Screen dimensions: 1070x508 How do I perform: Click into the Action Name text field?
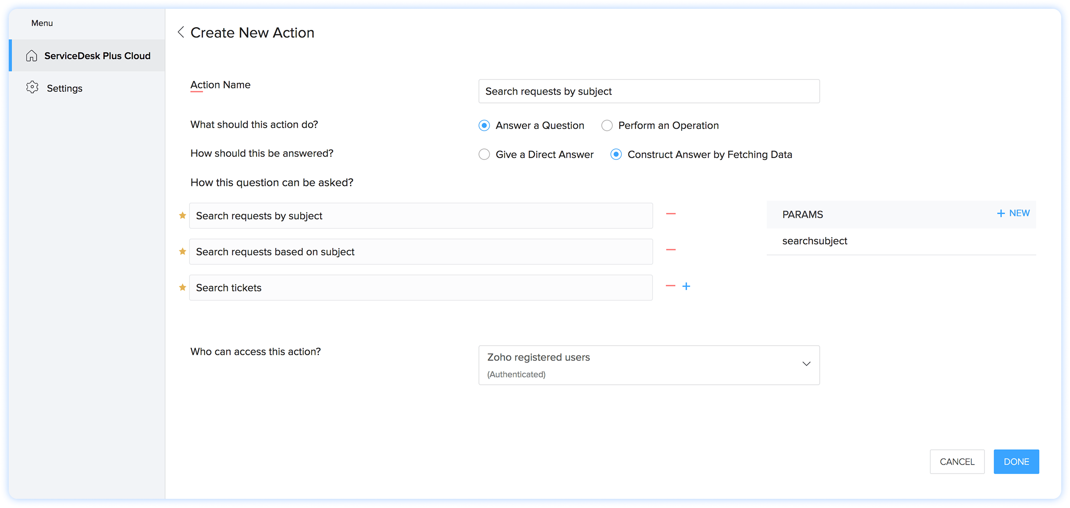649,91
